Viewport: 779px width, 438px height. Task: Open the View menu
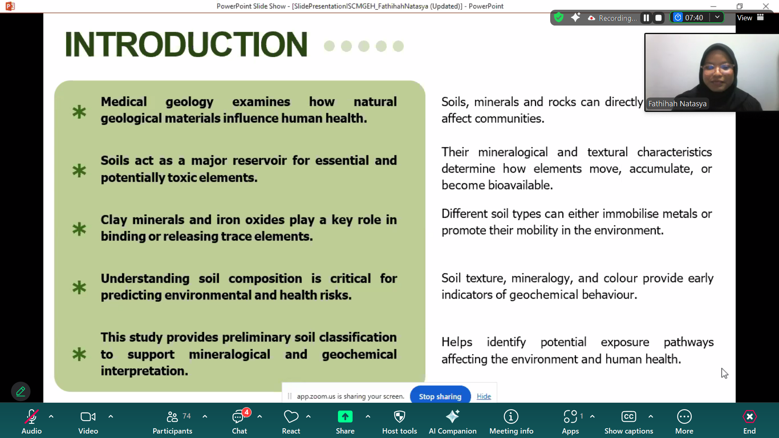744,17
